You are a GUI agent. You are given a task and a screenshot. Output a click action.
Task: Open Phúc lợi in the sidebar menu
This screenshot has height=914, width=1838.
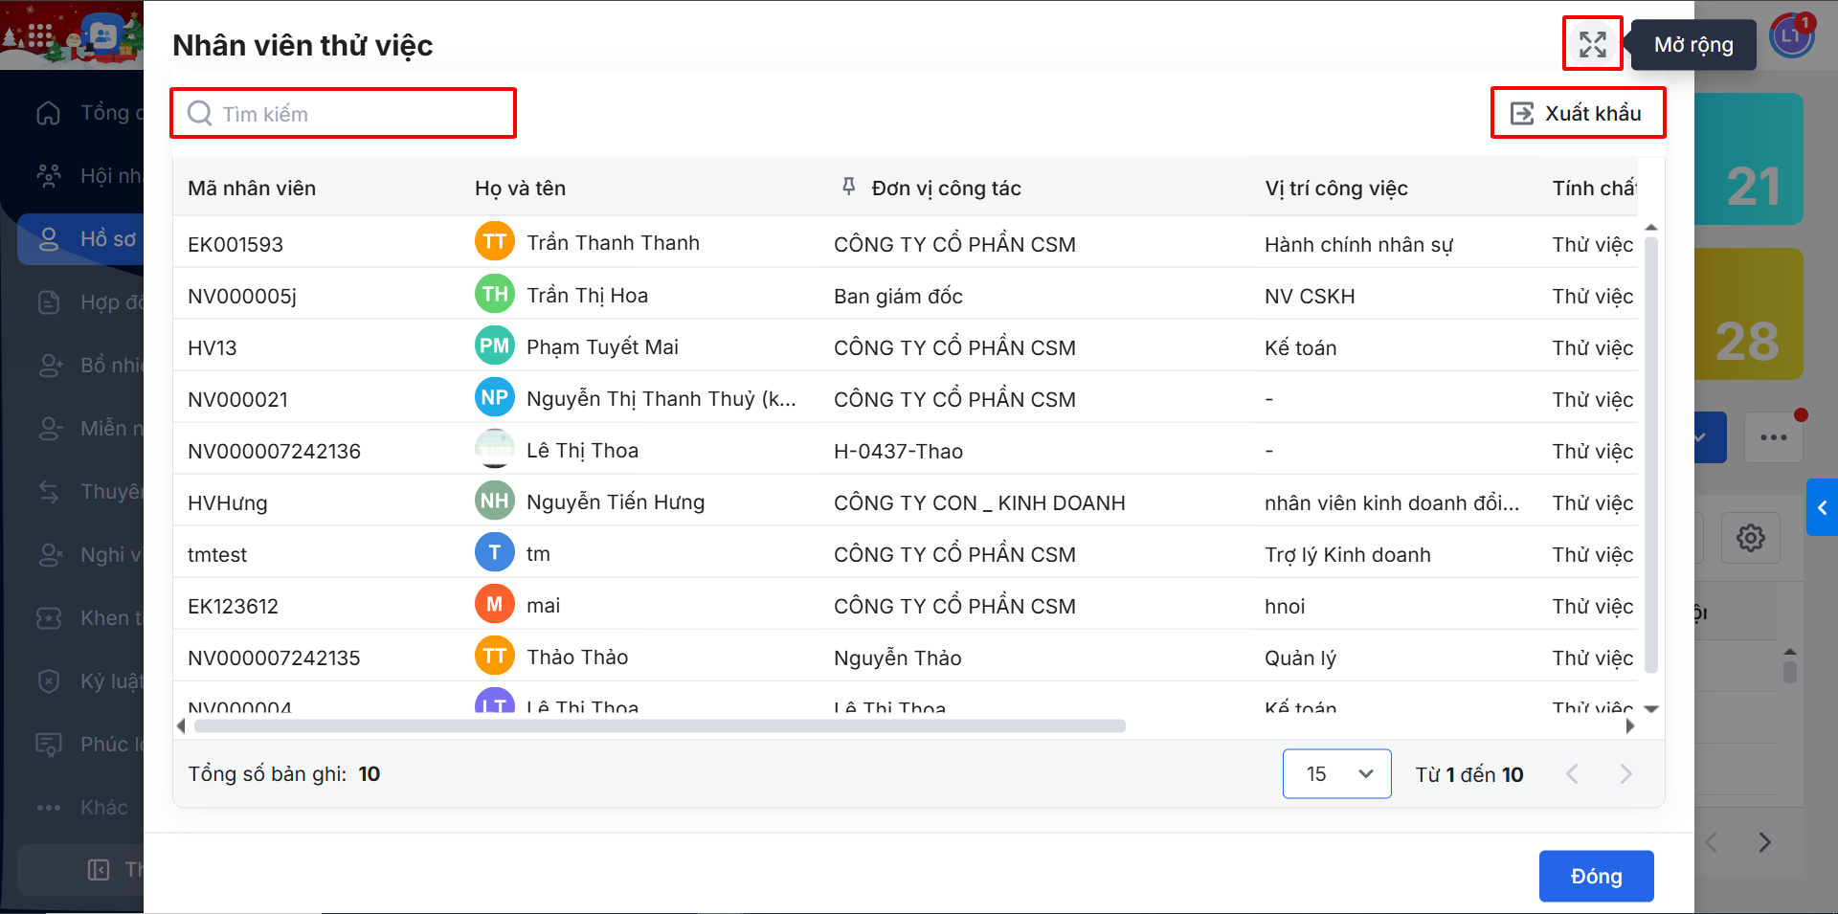tap(80, 745)
